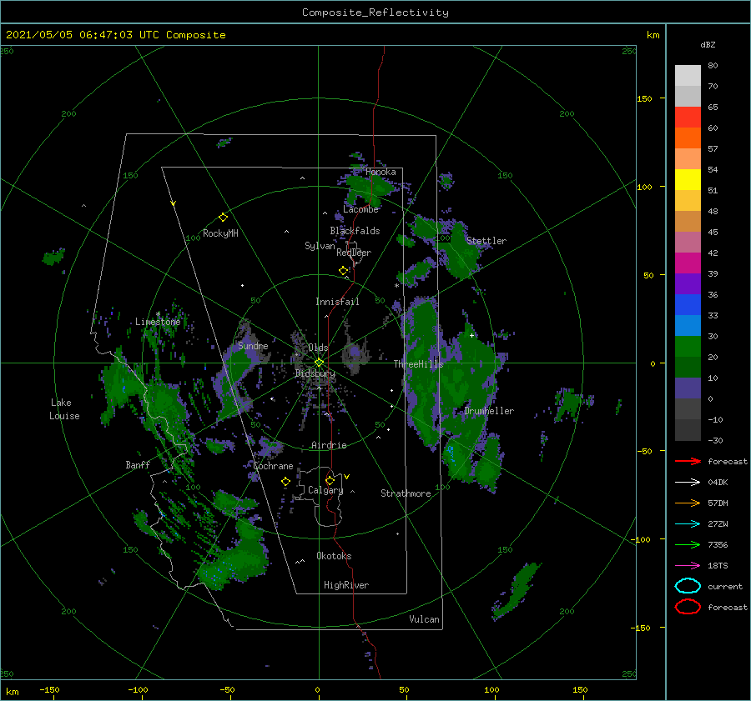This screenshot has height=701, width=751.
Task: Click the Blackfalds label
Action: point(355,231)
